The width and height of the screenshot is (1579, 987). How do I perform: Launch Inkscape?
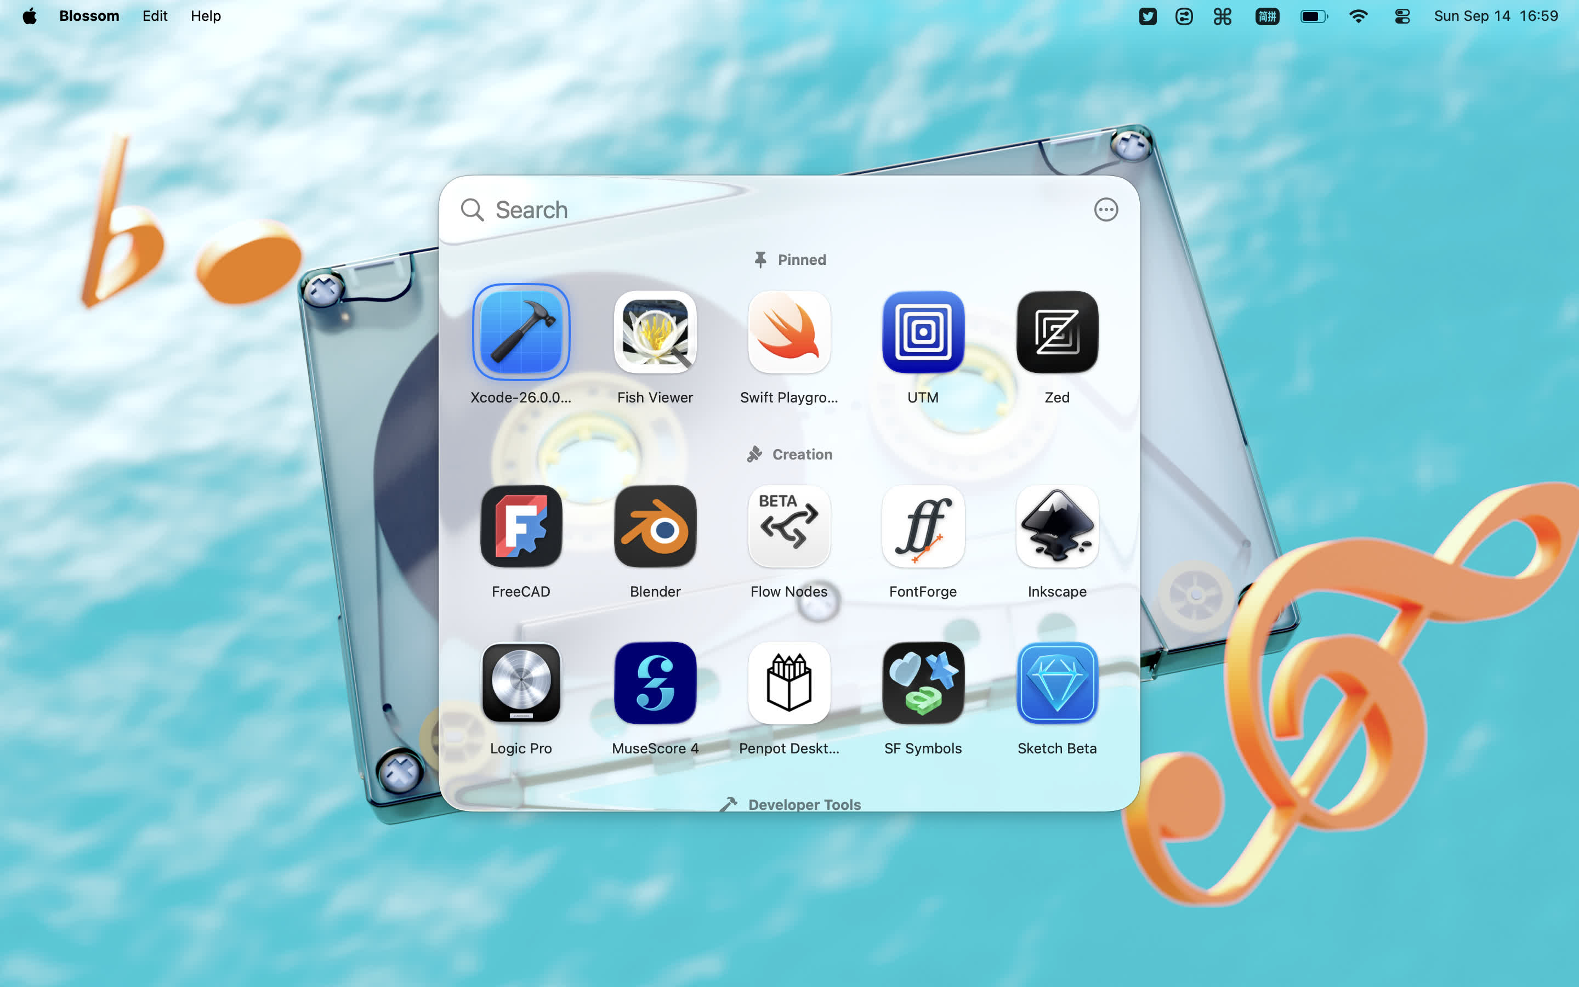(x=1057, y=526)
